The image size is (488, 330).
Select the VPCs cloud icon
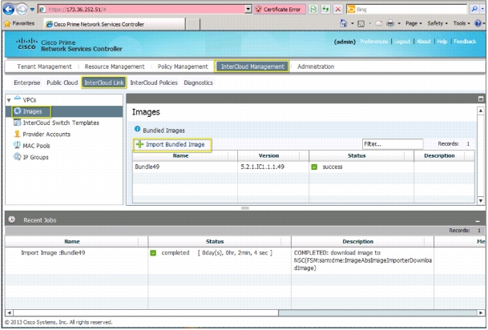pos(18,99)
